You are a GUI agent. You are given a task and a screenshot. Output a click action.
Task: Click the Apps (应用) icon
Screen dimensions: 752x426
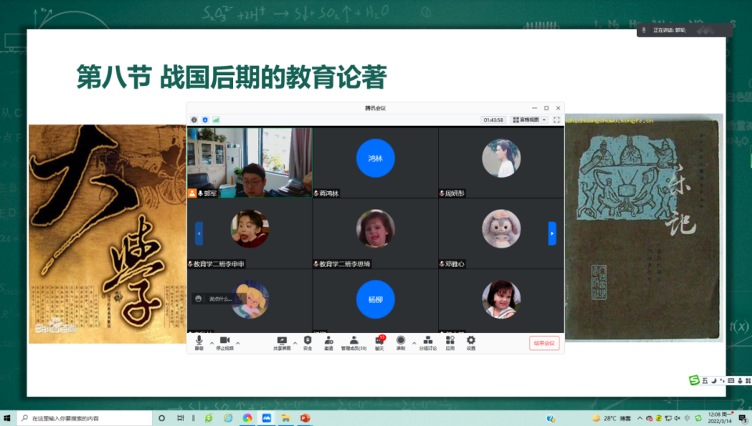[450, 341]
